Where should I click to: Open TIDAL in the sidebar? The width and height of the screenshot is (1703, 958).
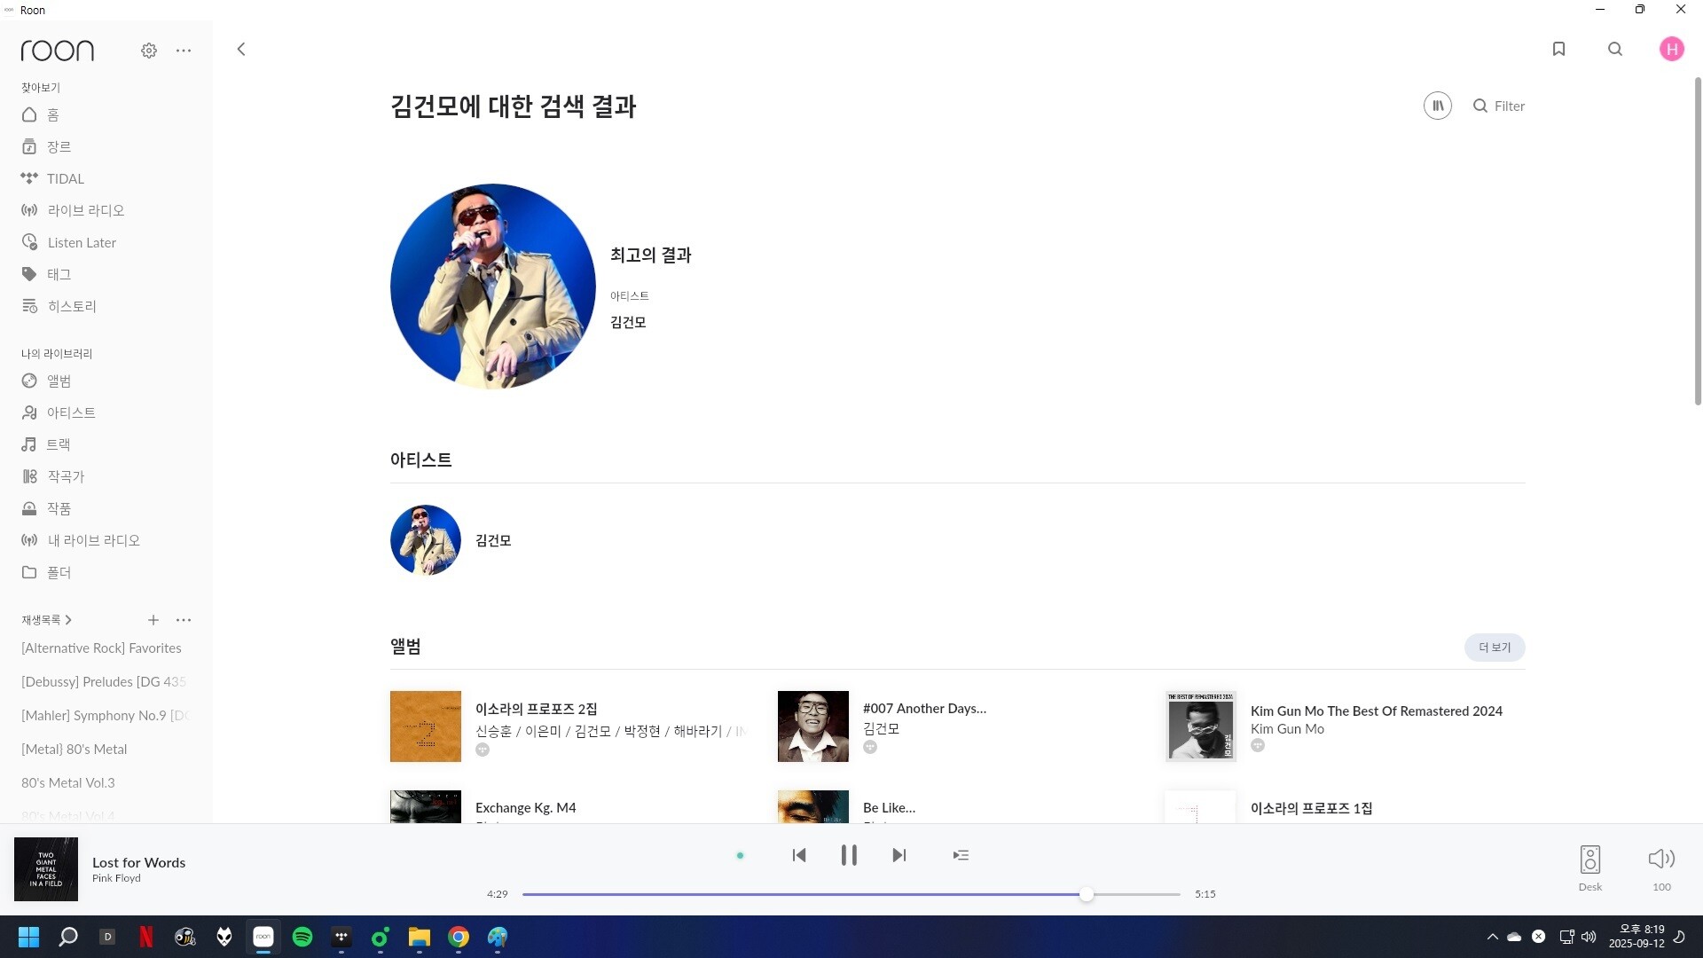pos(65,178)
